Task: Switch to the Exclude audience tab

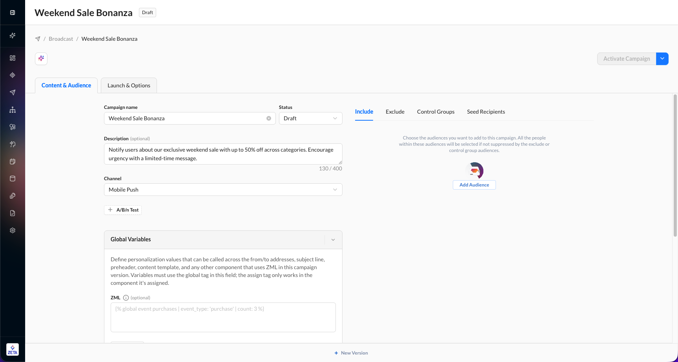Action: coord(395,112)
